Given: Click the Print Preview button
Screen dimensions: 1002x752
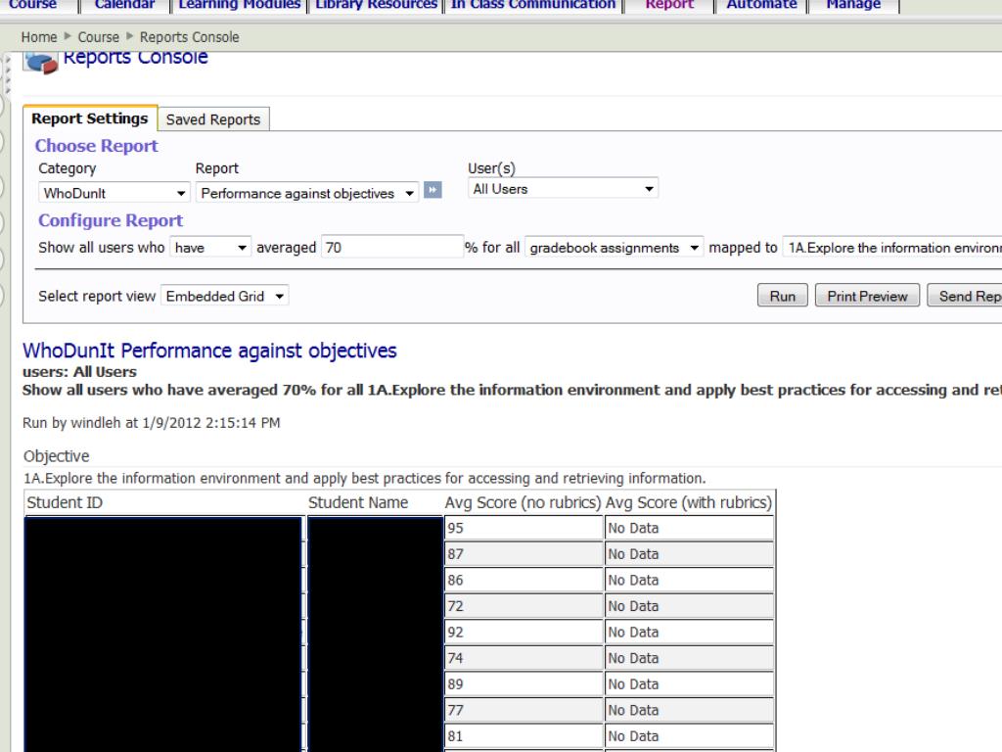Looking at the screenshot, I should click(x=867, y=296).
